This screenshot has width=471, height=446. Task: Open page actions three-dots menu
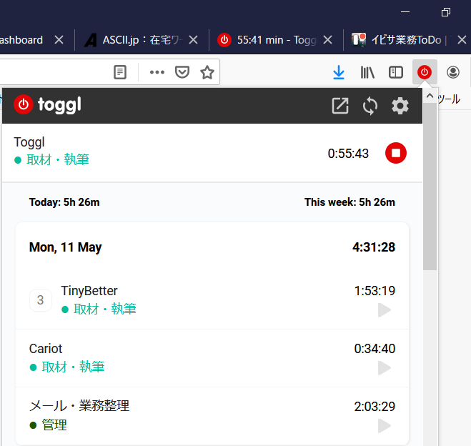(157, 72)
